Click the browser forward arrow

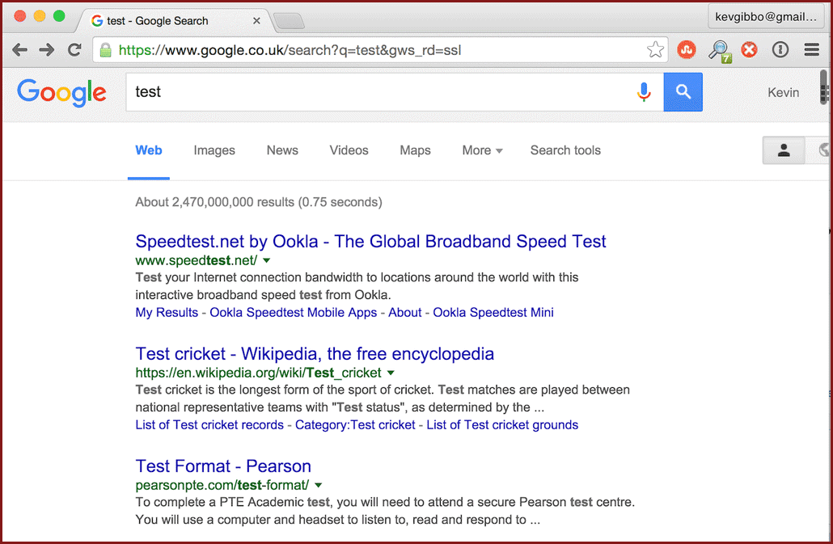[x=47, y=50]
